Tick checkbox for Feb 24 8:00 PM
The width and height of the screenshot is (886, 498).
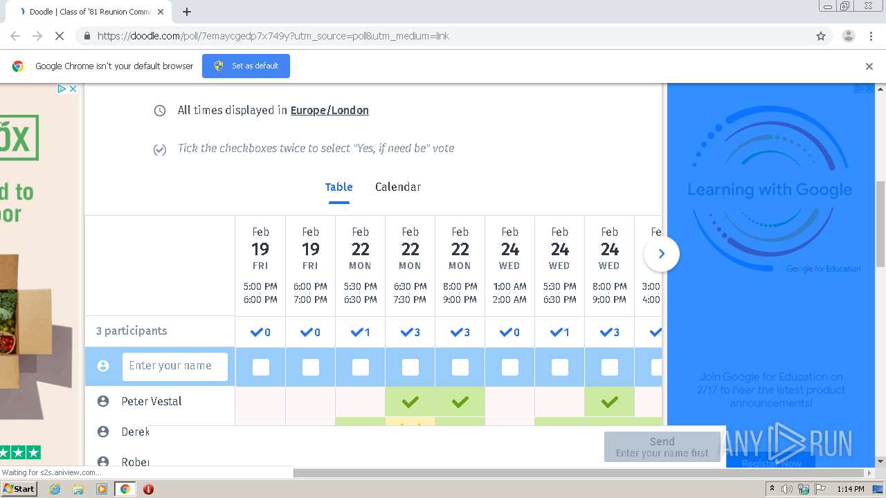pos(610,367)
